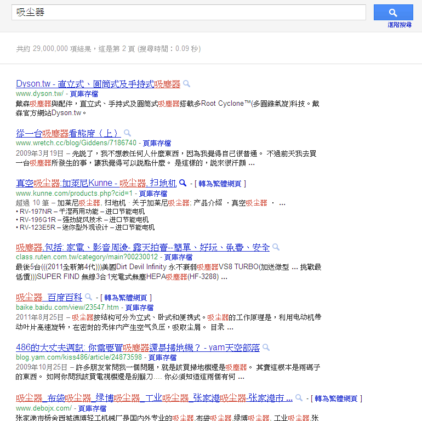Viewport: 422px width, 421px height.
Task: Click 轉為繁體網頁 beside 百度百科 result
Action: pyautogui.click(x=126, y=298)
